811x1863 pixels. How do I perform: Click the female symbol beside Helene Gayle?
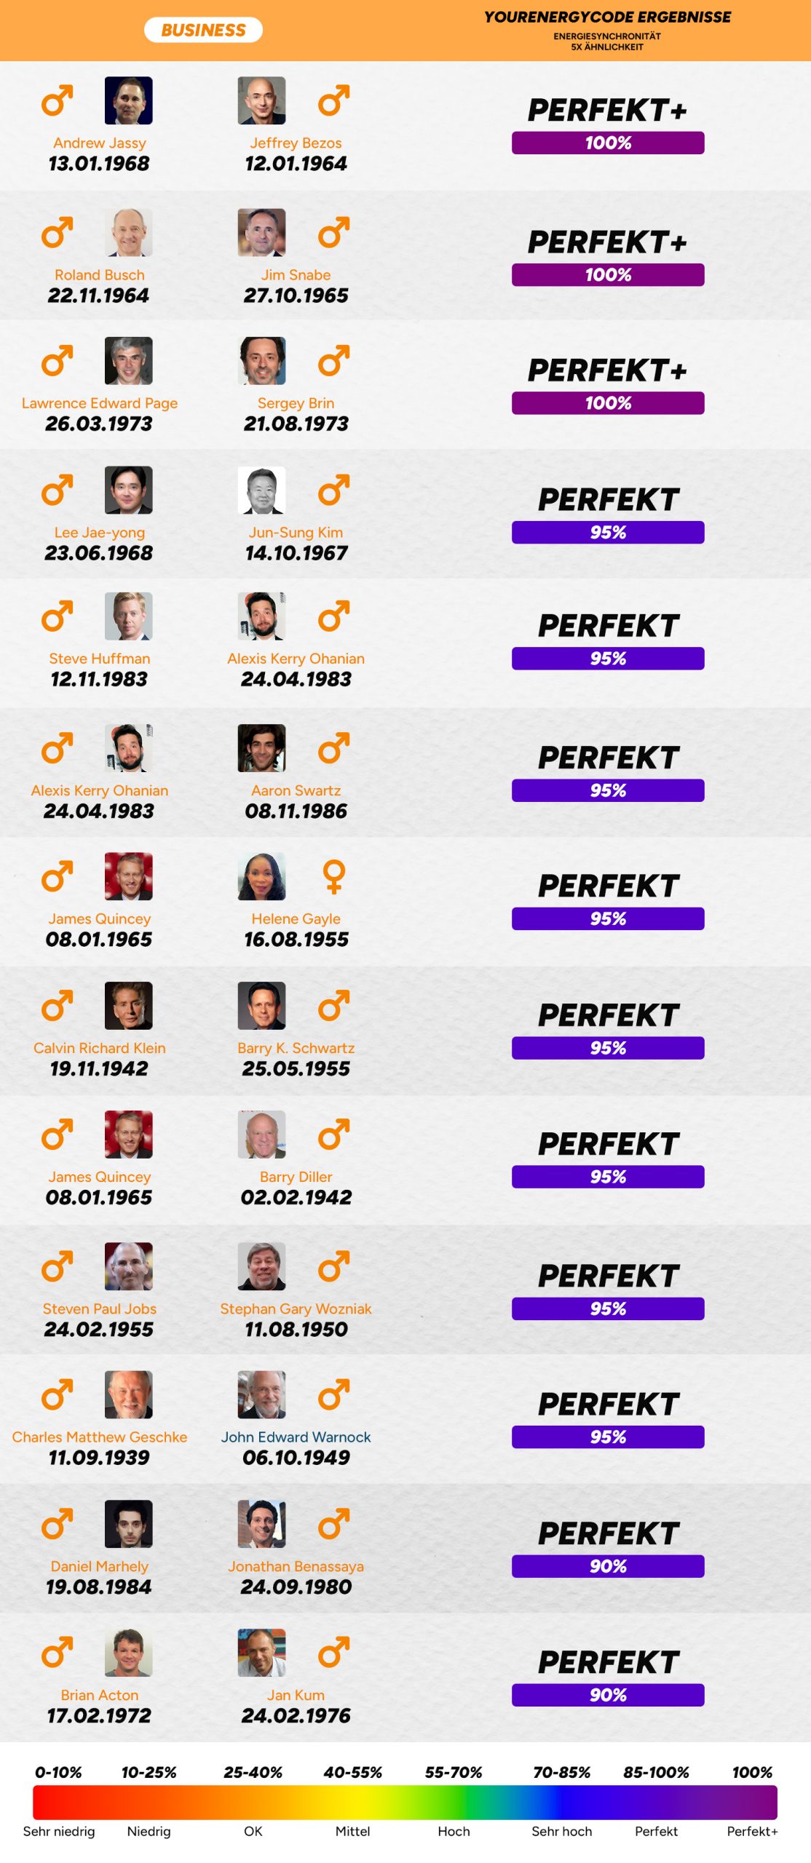pos(333,877)
